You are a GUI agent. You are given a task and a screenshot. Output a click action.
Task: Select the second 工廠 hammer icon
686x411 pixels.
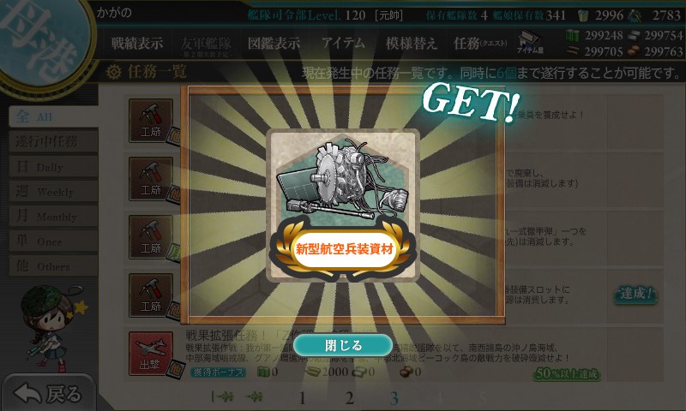151,179
